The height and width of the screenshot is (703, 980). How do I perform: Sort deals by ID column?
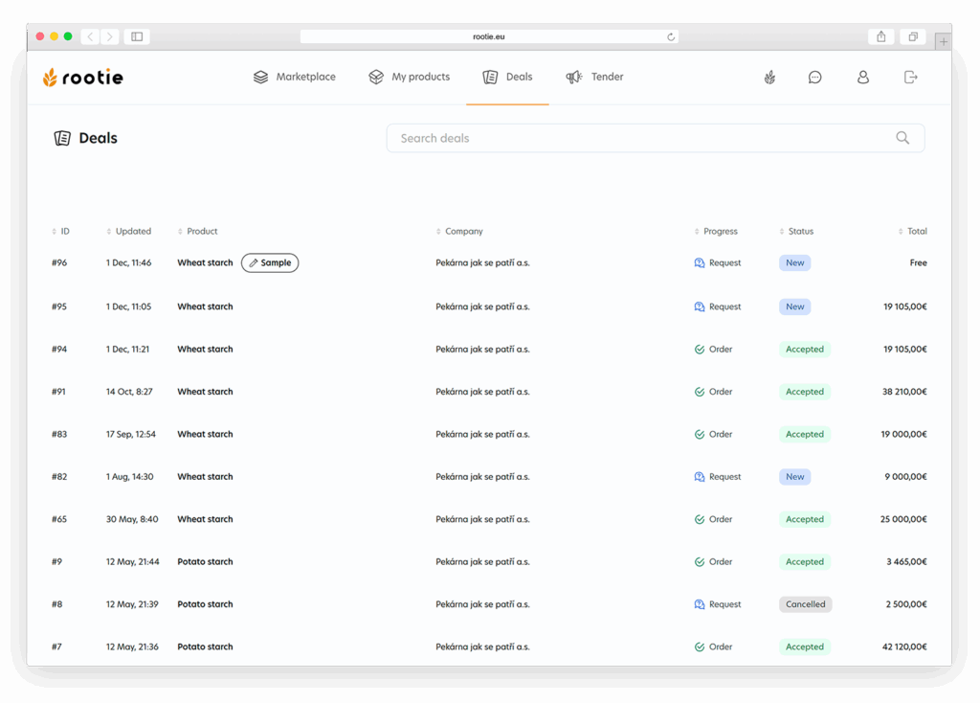61,232
